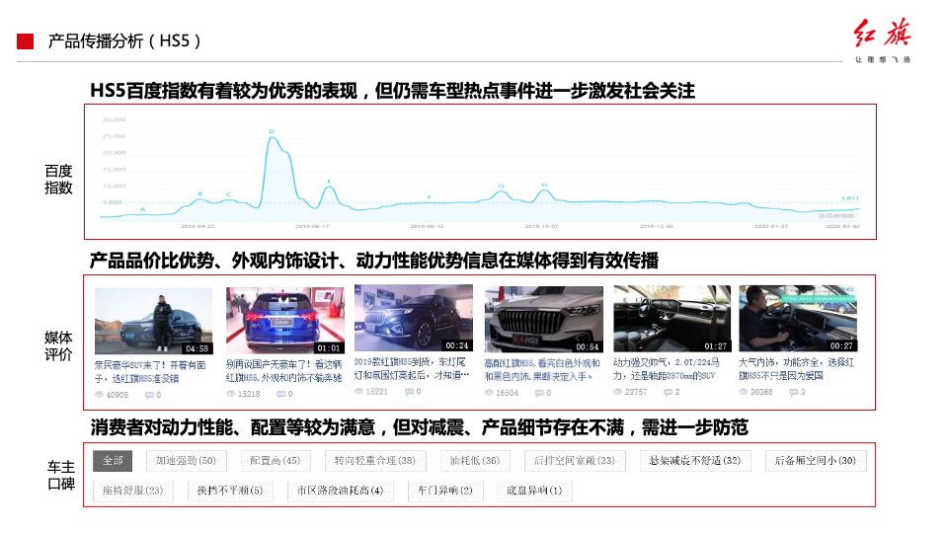Viewport: 948px width, 533px height.
Task: Click the comment bubble icon on the 04:58 video card
Action: click(149, 395)
